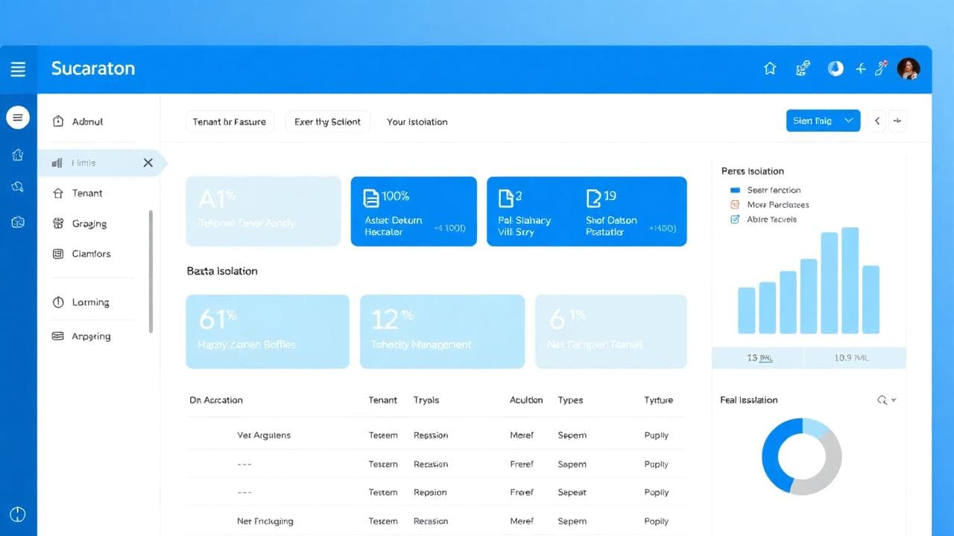Click the search icon beside Feal Isslation

(882, 400)
